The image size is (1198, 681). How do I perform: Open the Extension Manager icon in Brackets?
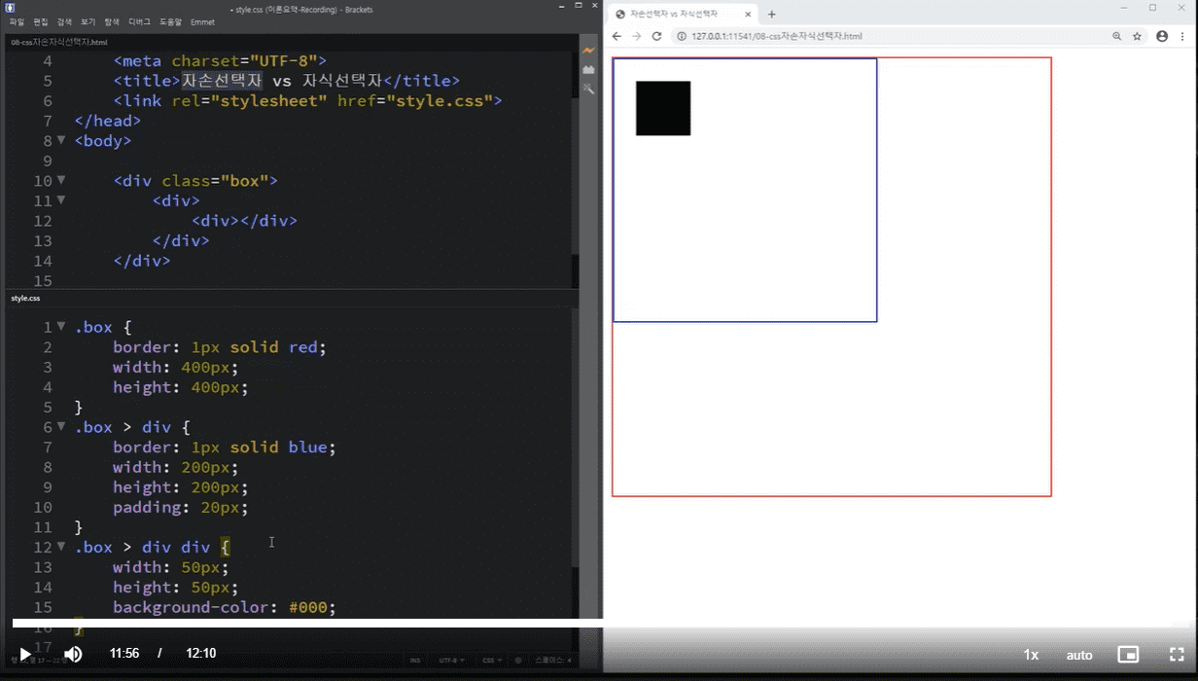point(588,69)
